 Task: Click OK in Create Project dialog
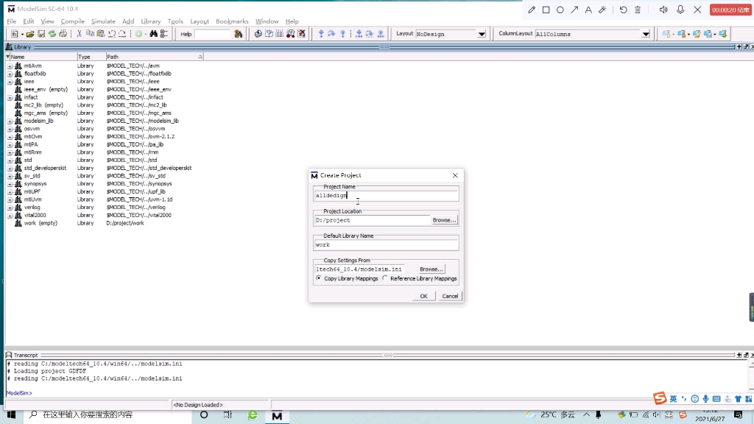click(x=423, y=296)
